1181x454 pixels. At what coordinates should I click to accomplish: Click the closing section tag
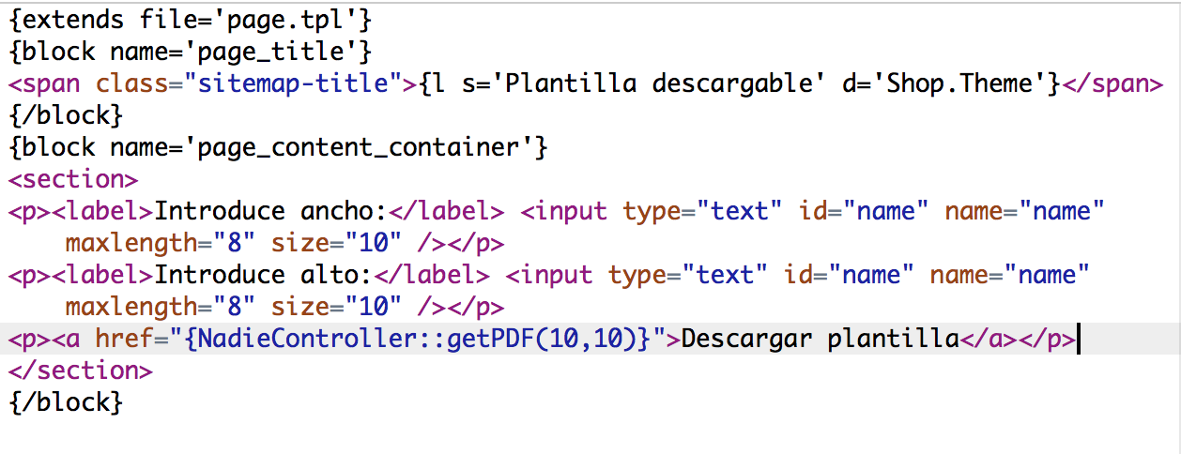coord(81,371)
